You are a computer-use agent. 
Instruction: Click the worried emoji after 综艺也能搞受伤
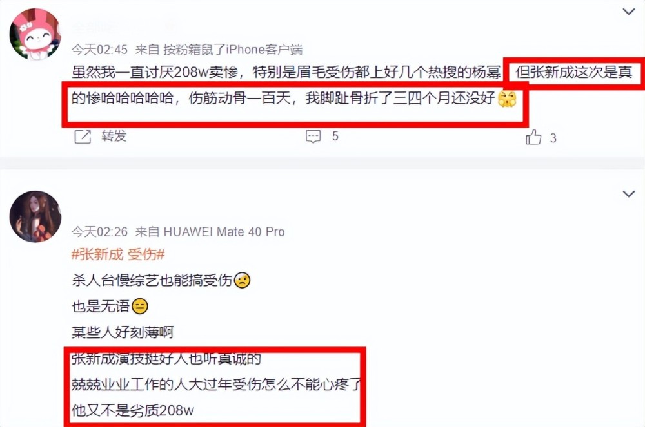click(x=242, y=280)
